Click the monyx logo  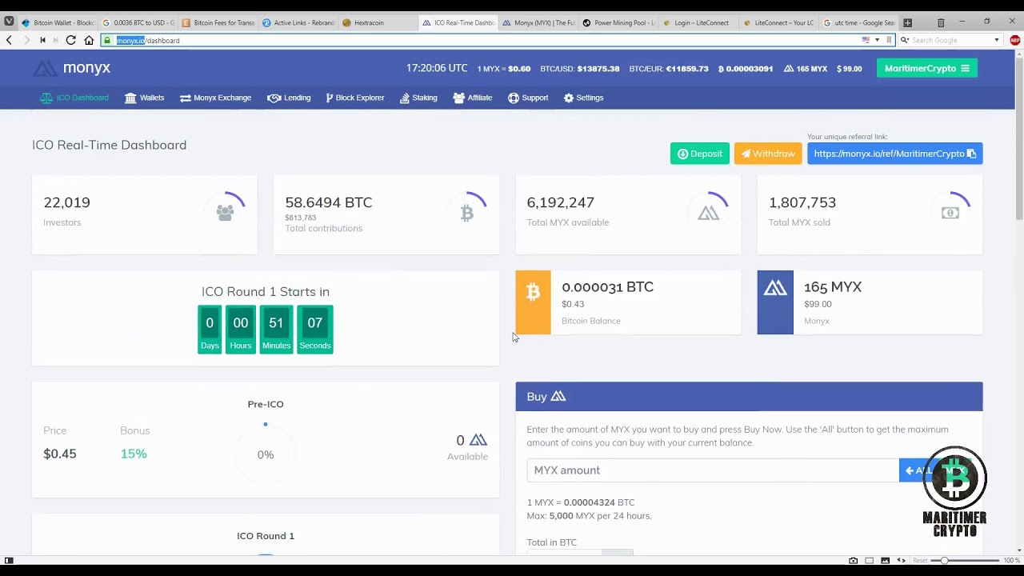[x=72, y=68]
